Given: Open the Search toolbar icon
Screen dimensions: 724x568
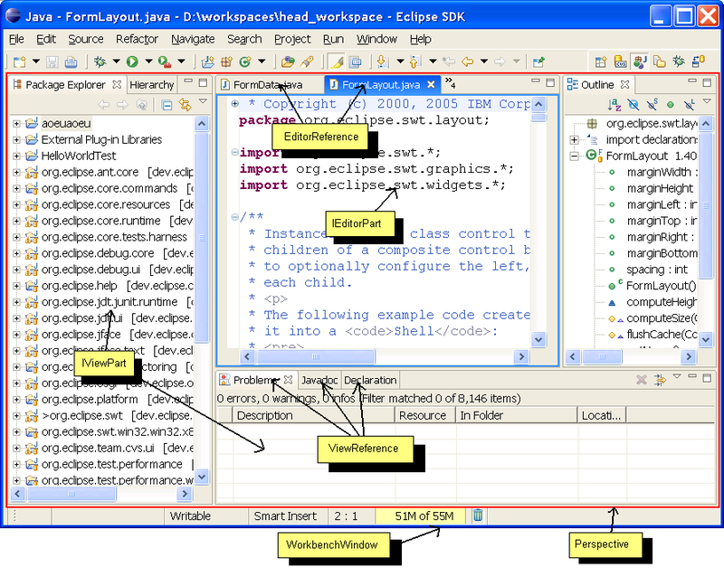Looking at the screenshot, I should (x=308, y=62).
